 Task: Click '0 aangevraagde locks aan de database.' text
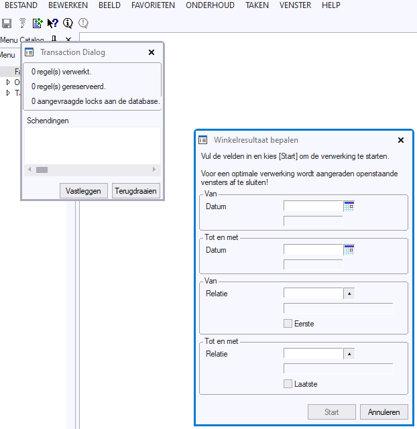click(x=96, y=101)
